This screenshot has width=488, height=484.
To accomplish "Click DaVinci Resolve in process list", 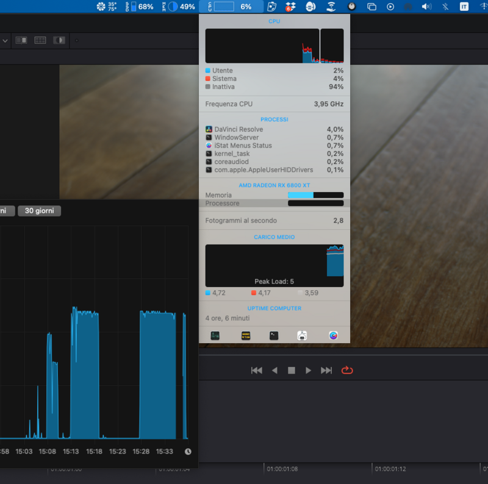I will pos(239,129).
